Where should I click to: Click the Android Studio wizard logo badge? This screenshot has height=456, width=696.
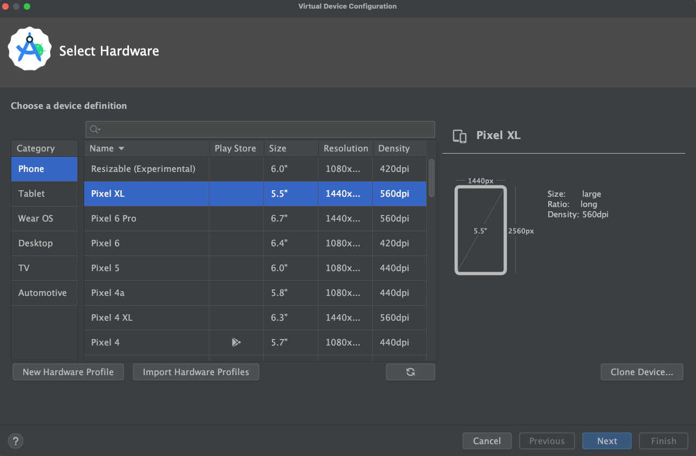tap(30, 49)
